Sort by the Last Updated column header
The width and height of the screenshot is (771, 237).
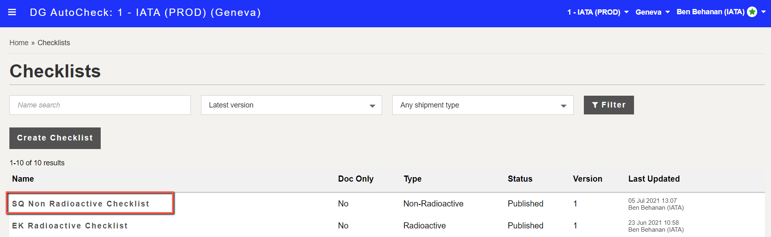[x=654, y=179]
